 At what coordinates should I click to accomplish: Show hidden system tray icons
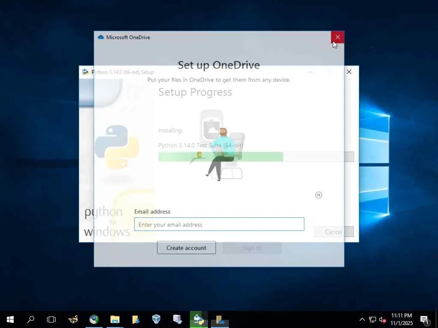coord(362,319)
